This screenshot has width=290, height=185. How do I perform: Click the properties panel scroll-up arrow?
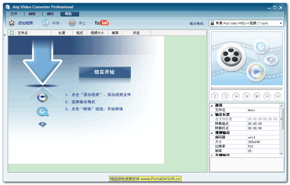click(281, 106)
